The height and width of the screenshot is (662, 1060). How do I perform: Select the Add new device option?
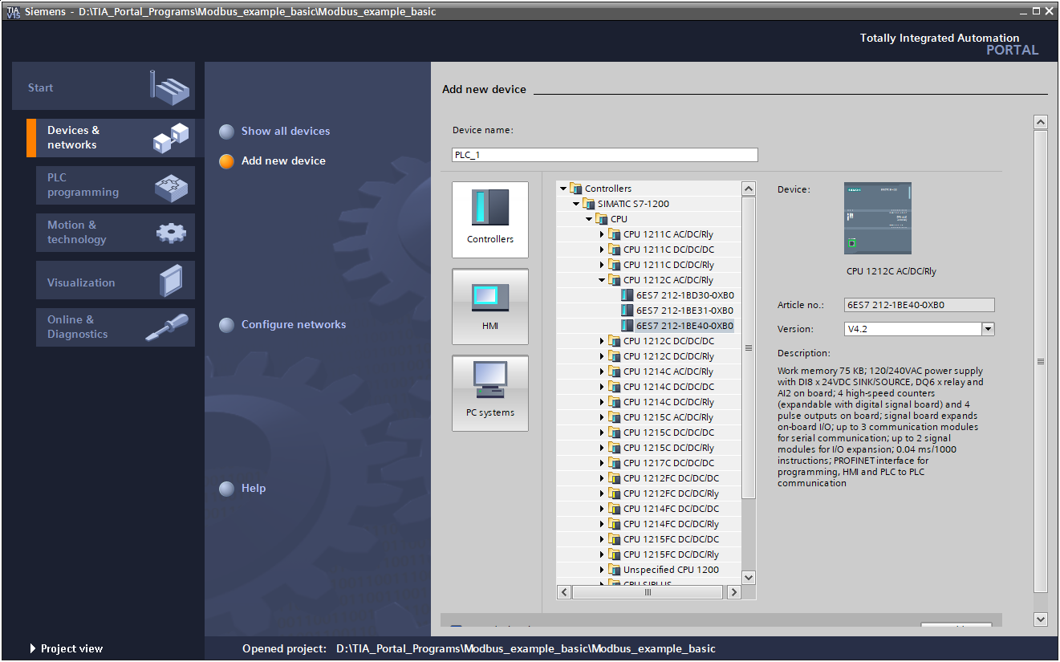pyautogui.click(x=283, y=160)
